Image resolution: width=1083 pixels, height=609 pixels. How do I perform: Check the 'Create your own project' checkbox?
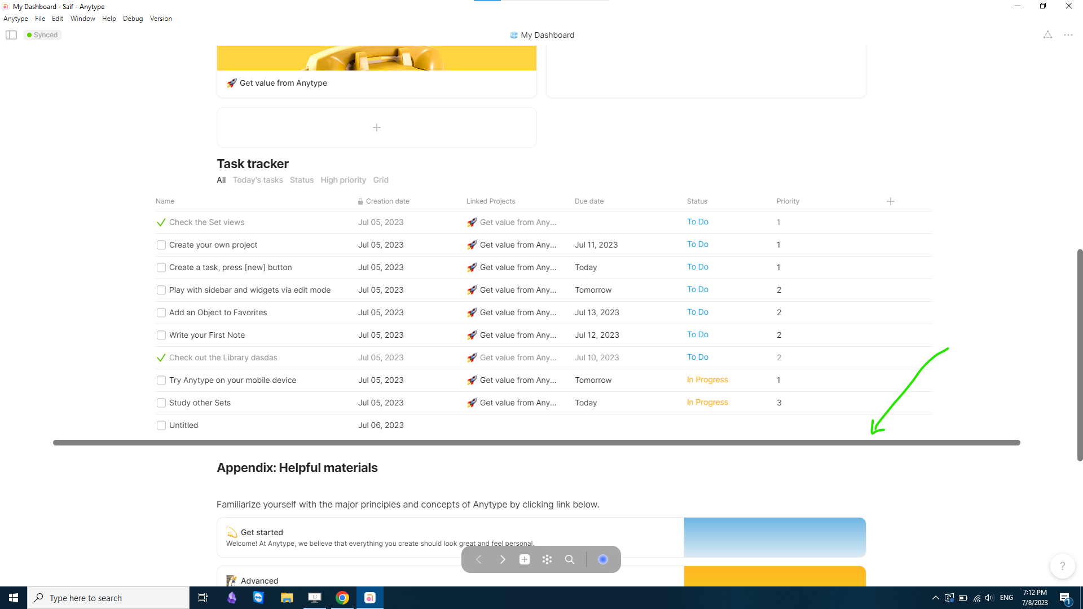[161, 245]
